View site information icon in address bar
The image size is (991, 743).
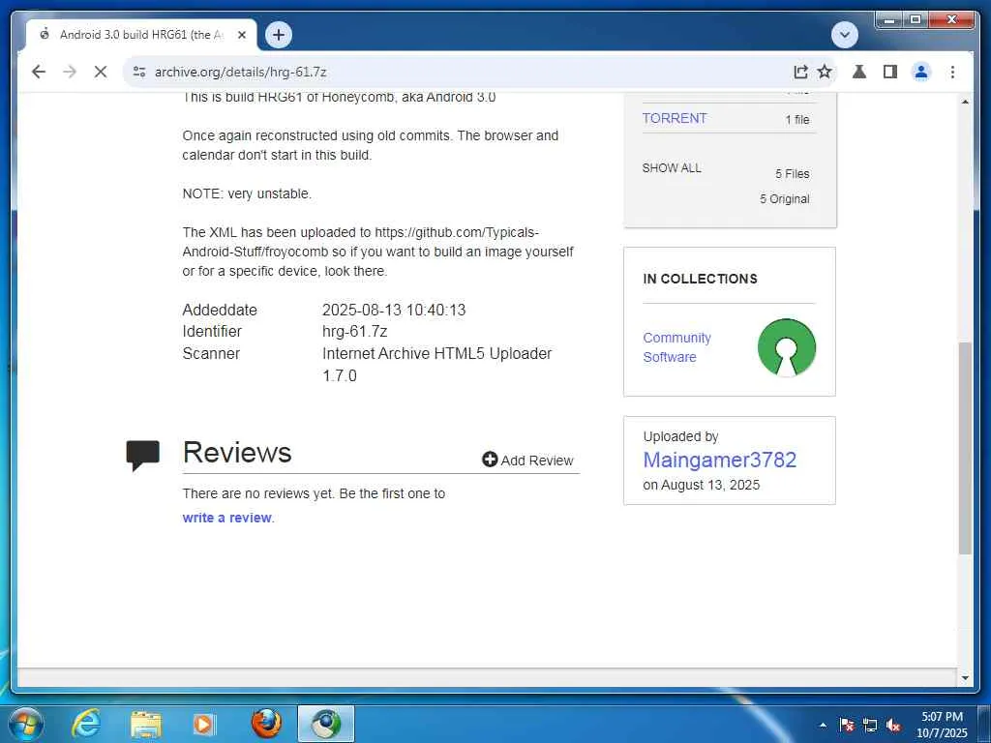pos(139,72)
